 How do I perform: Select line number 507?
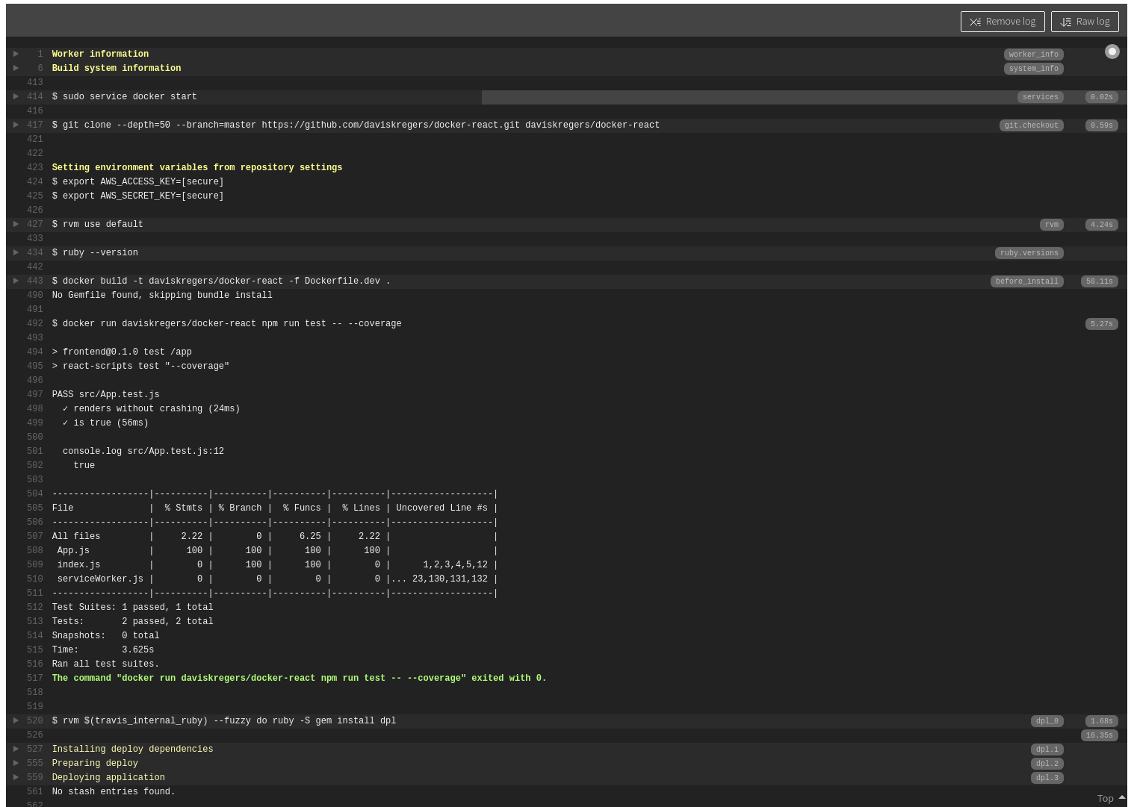(x=34, y=536)
